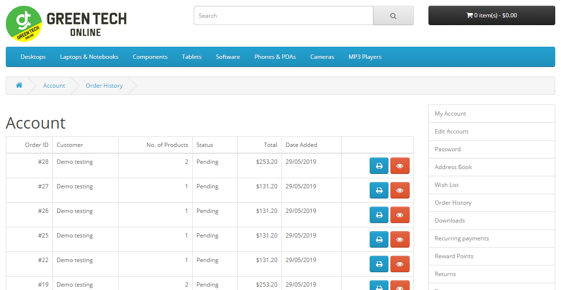Go to Tablets category
The image size is (561, 290).
(191, 57)
